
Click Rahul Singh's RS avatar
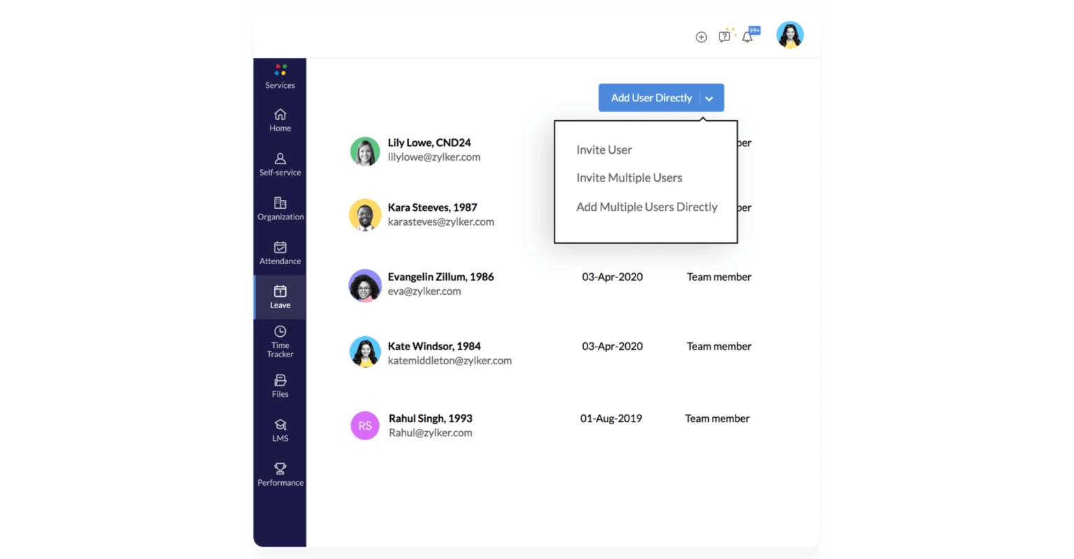click(x=364, y=426)
